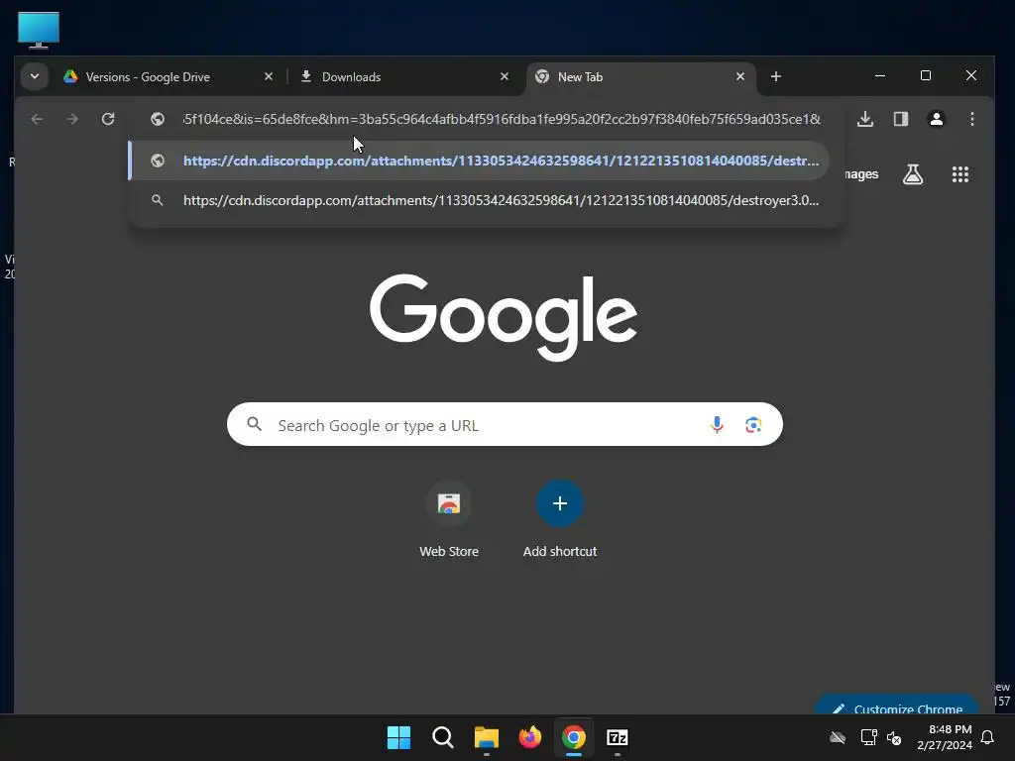Open File Explorer from taskbar
Image resolution: width=1015 pixels, height=761 pixels.
click(x=486, y=737)
